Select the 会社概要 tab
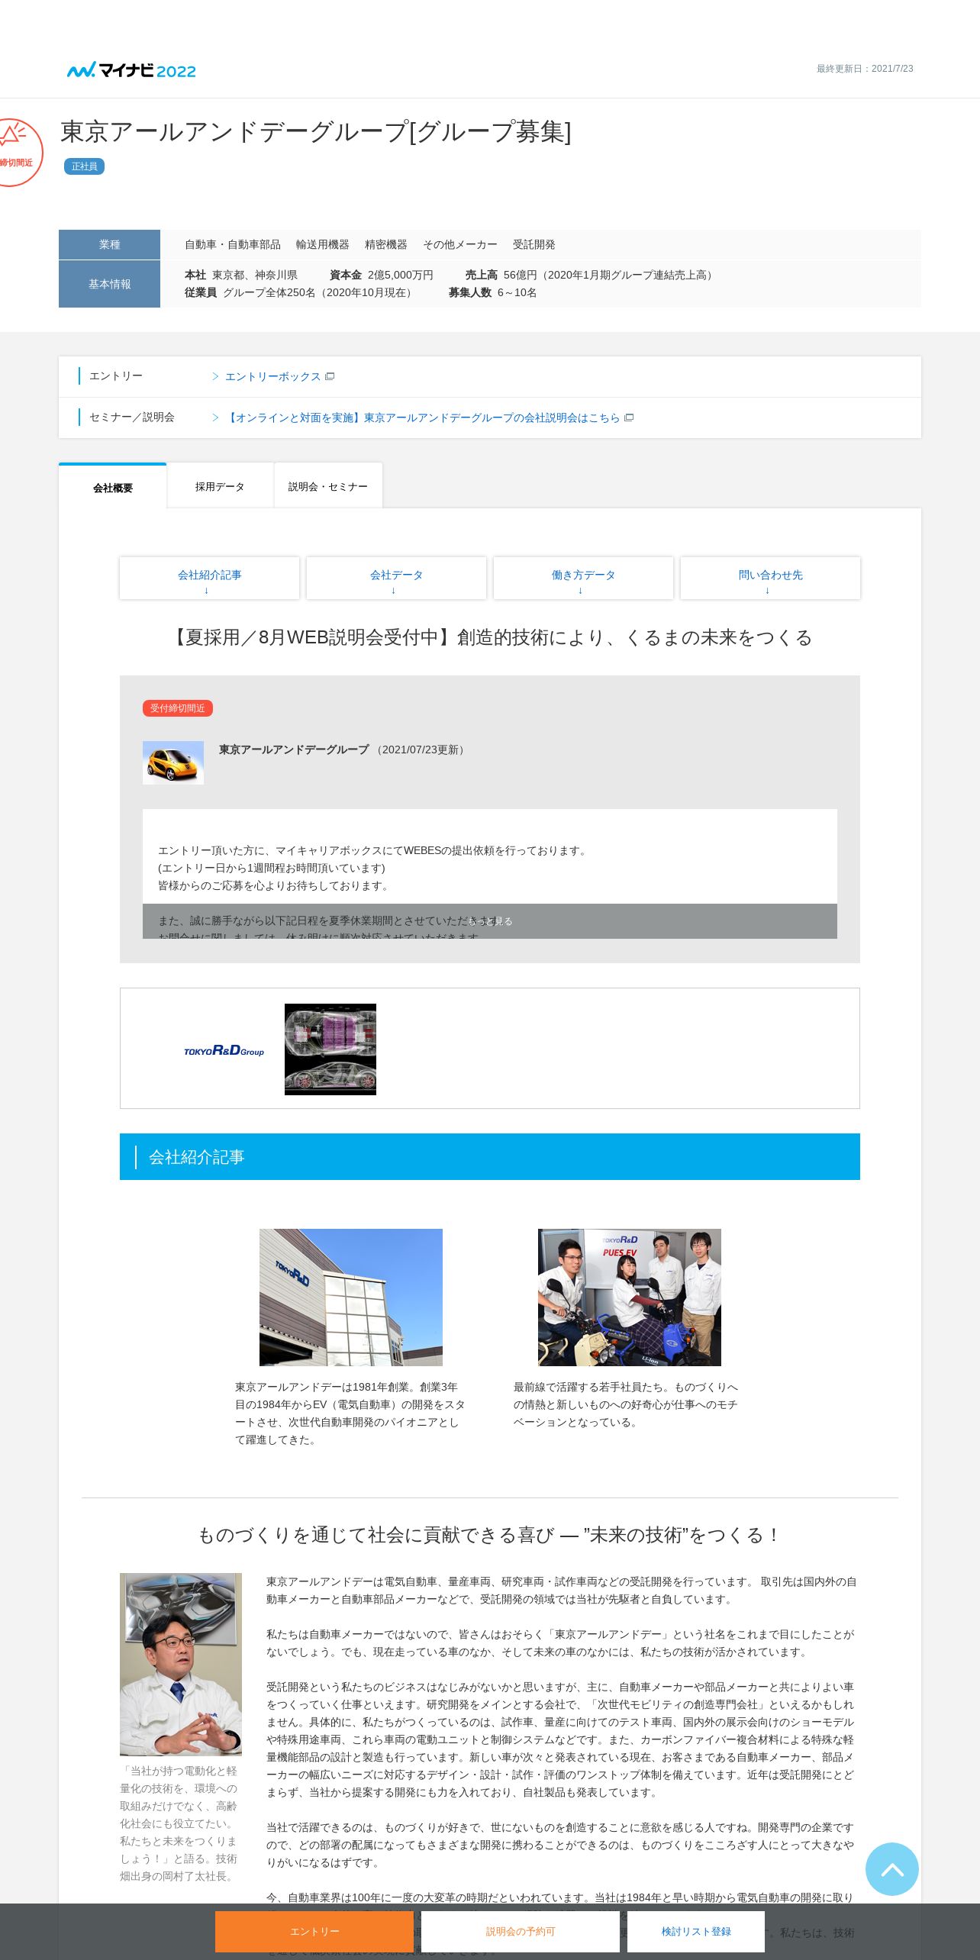 click(113, 487)
